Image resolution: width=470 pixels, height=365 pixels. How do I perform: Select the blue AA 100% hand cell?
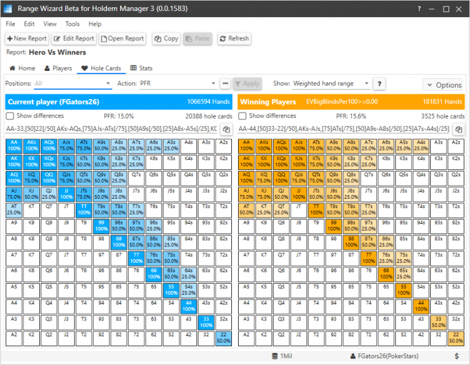pyautogui.click(x=14, y=146)
